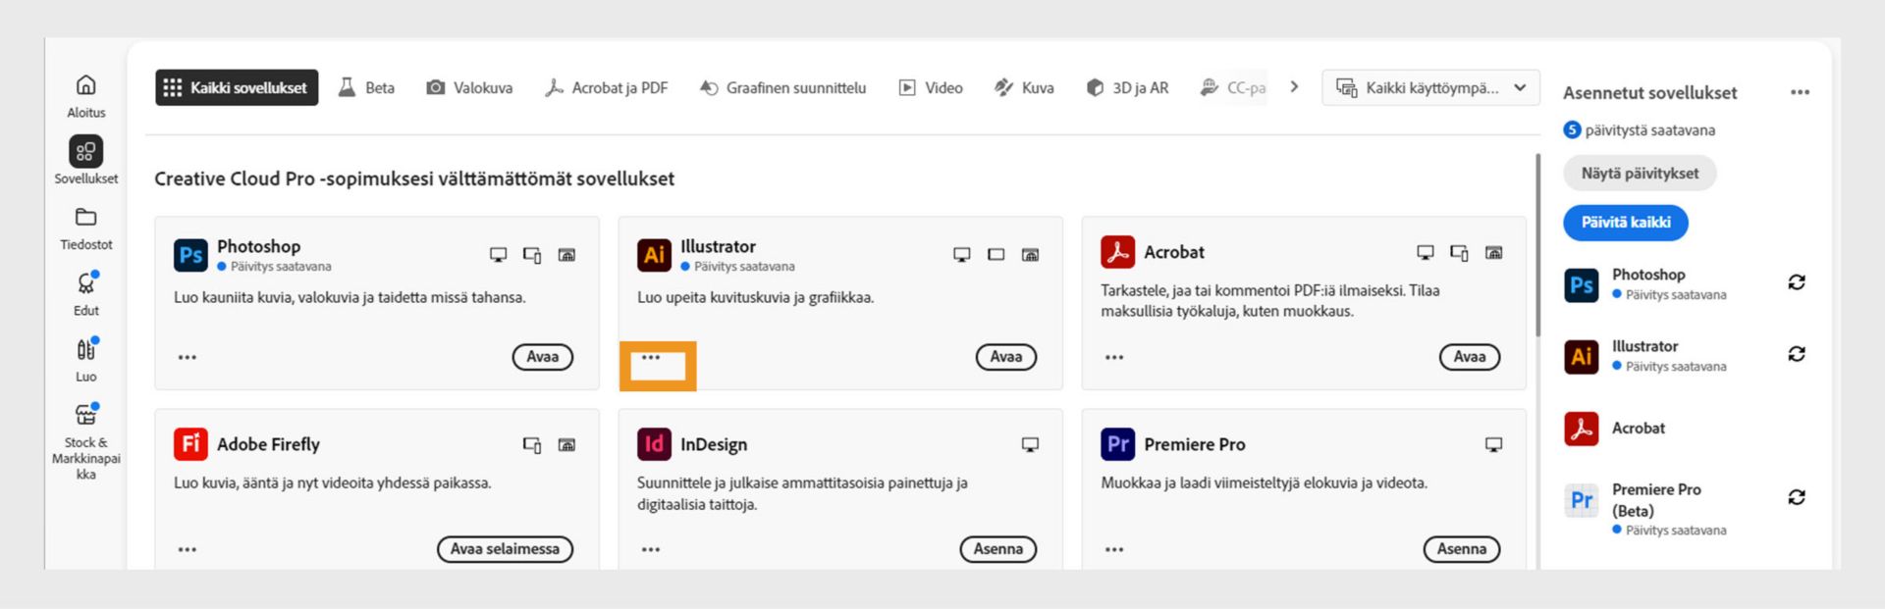
Task: Click the Photoshop icon in installed list
Action: click(1582, 284)
